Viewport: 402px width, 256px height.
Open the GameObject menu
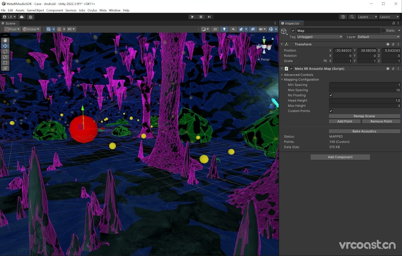click(x=35, y=10)
